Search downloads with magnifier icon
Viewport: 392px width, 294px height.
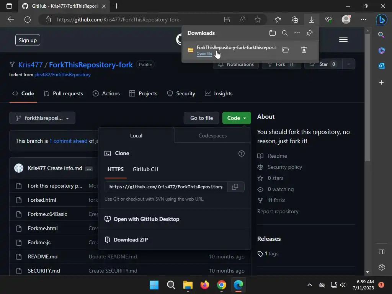coord(284,33)
